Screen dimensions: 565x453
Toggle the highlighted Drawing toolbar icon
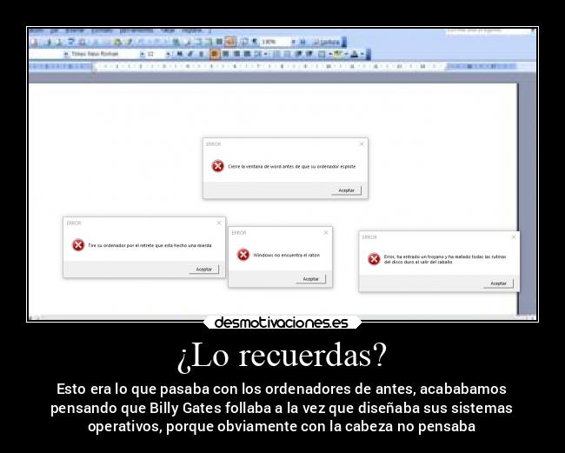click(229, 42)
